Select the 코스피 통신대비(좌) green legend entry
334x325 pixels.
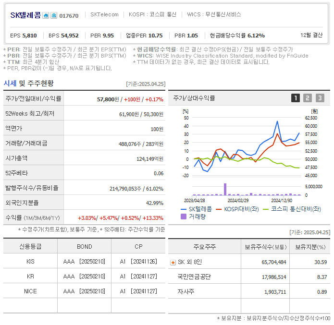tap(292, 209)
